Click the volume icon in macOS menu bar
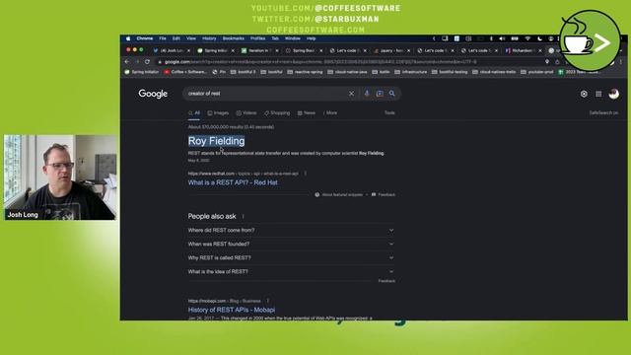 pos(502,38)
